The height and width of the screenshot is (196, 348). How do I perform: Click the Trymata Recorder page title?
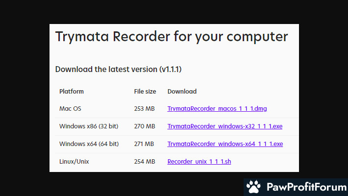[172, 37]
